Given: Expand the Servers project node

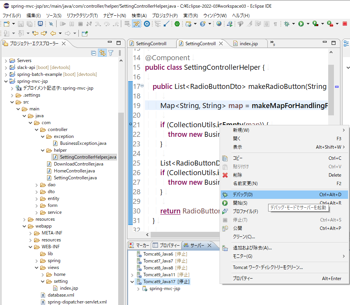Looking at the screenshot, I should 6,61.
